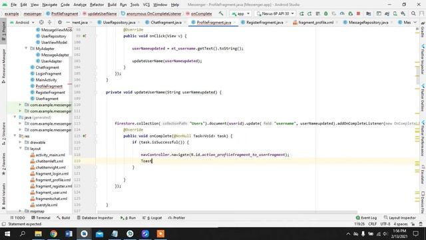Open the VCS menu
This screenshot has width=426, height=240.
pyautogui.click(x=146, y=5)
